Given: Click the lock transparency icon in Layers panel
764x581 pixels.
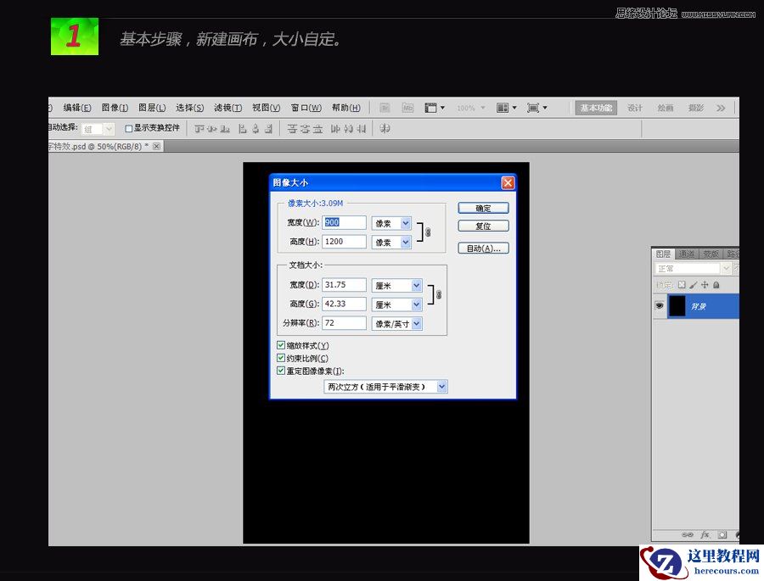Looking at the screenshot, I should pyautogui.click(x=682, y=284).
